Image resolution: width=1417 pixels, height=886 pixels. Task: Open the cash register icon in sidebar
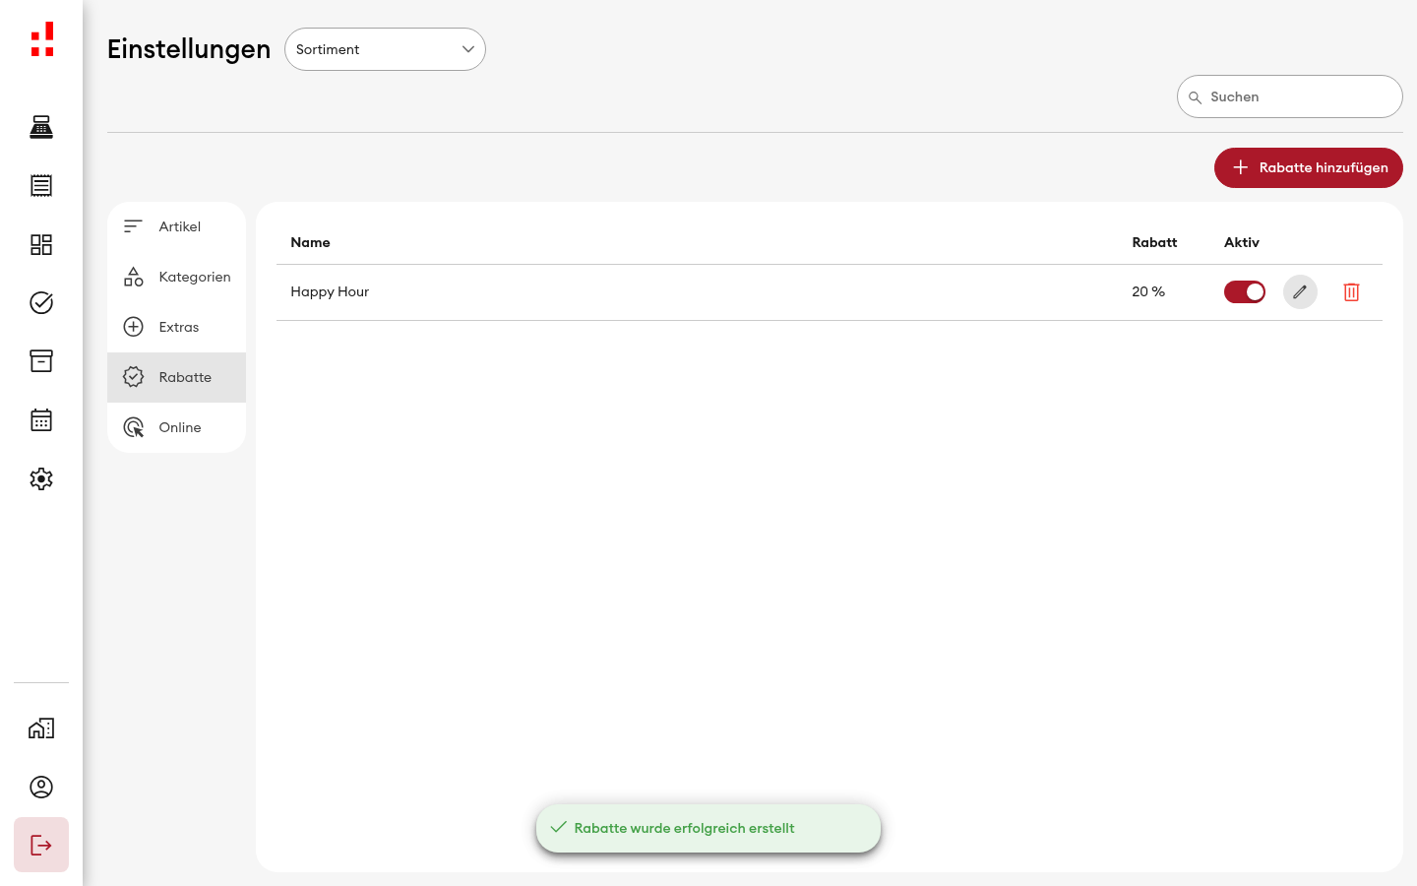pos(41,127)
